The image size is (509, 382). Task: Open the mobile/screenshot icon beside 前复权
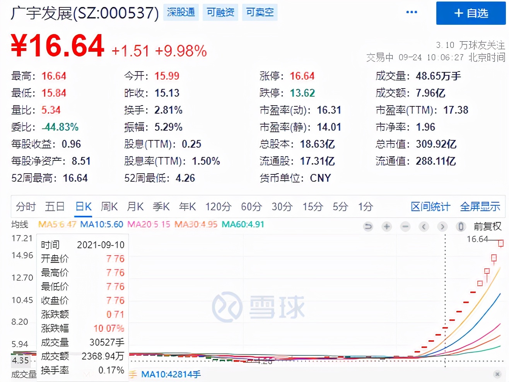pos(460,227)
